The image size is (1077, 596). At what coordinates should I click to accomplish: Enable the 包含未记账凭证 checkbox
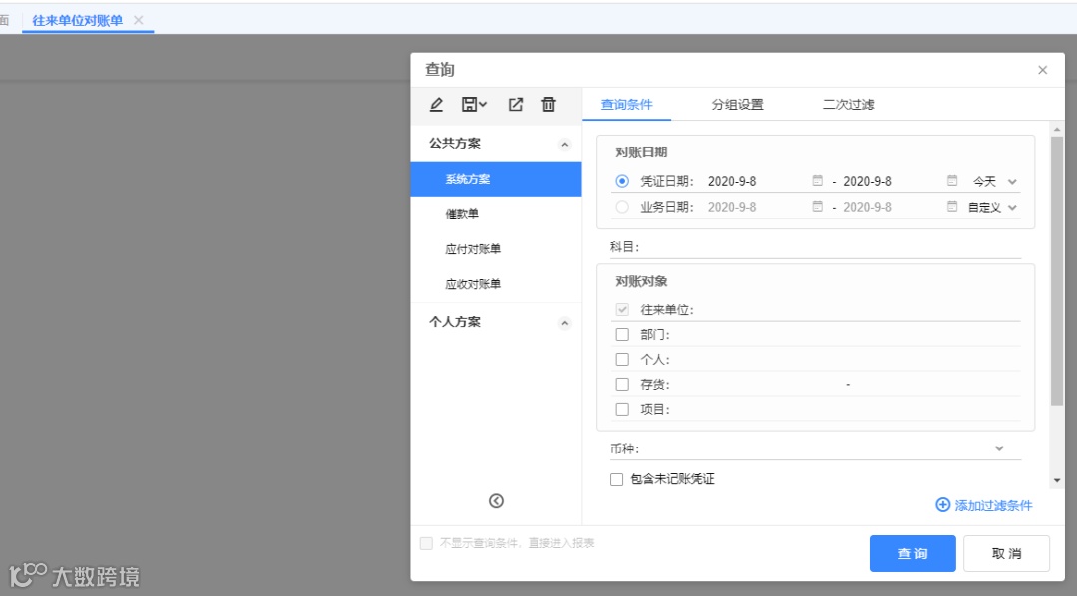click(617, 480)
